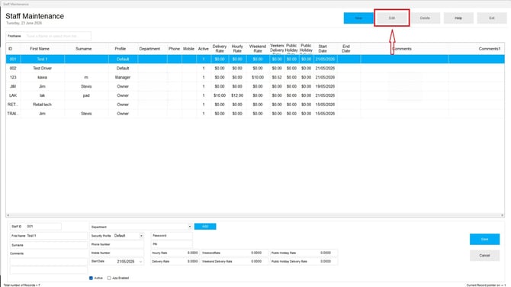Viewport: 511px width, 287px height.
Task: Click the Hourly Rate column header
Action: [237, 49]
